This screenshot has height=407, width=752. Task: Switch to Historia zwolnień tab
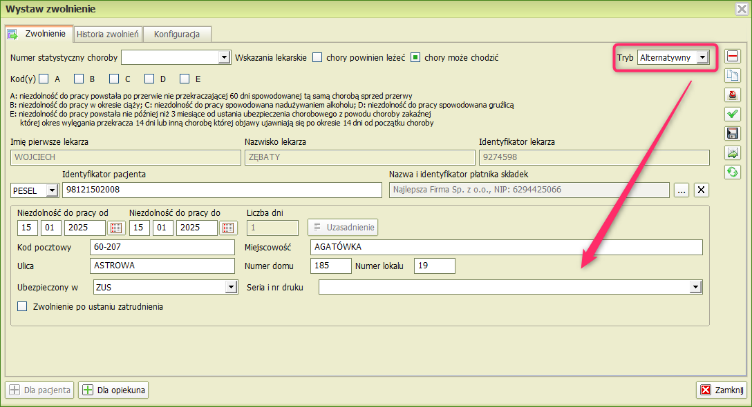coord(108,34)
